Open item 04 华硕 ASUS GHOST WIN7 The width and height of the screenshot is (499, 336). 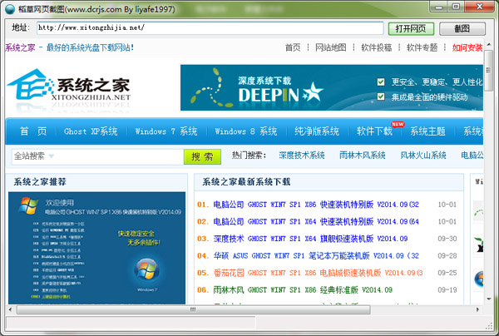coord(316,255)
